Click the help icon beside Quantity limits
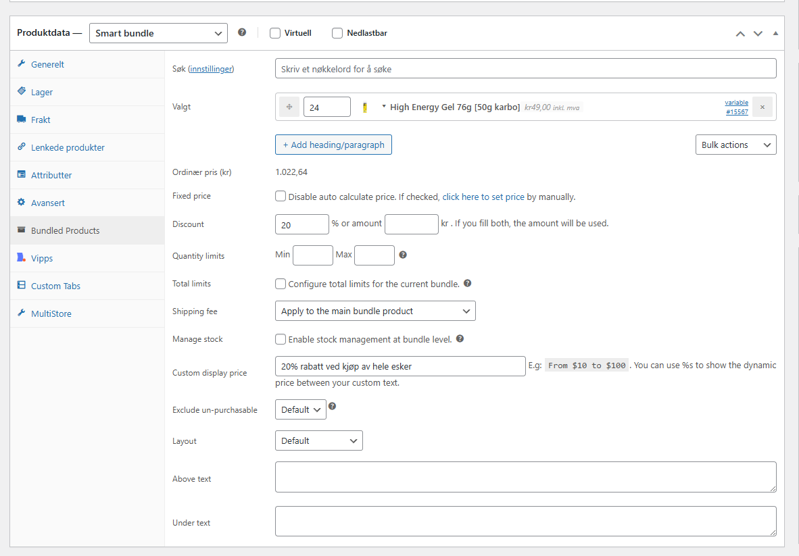This screenshot has width=799, height=556. click(403, 255)
